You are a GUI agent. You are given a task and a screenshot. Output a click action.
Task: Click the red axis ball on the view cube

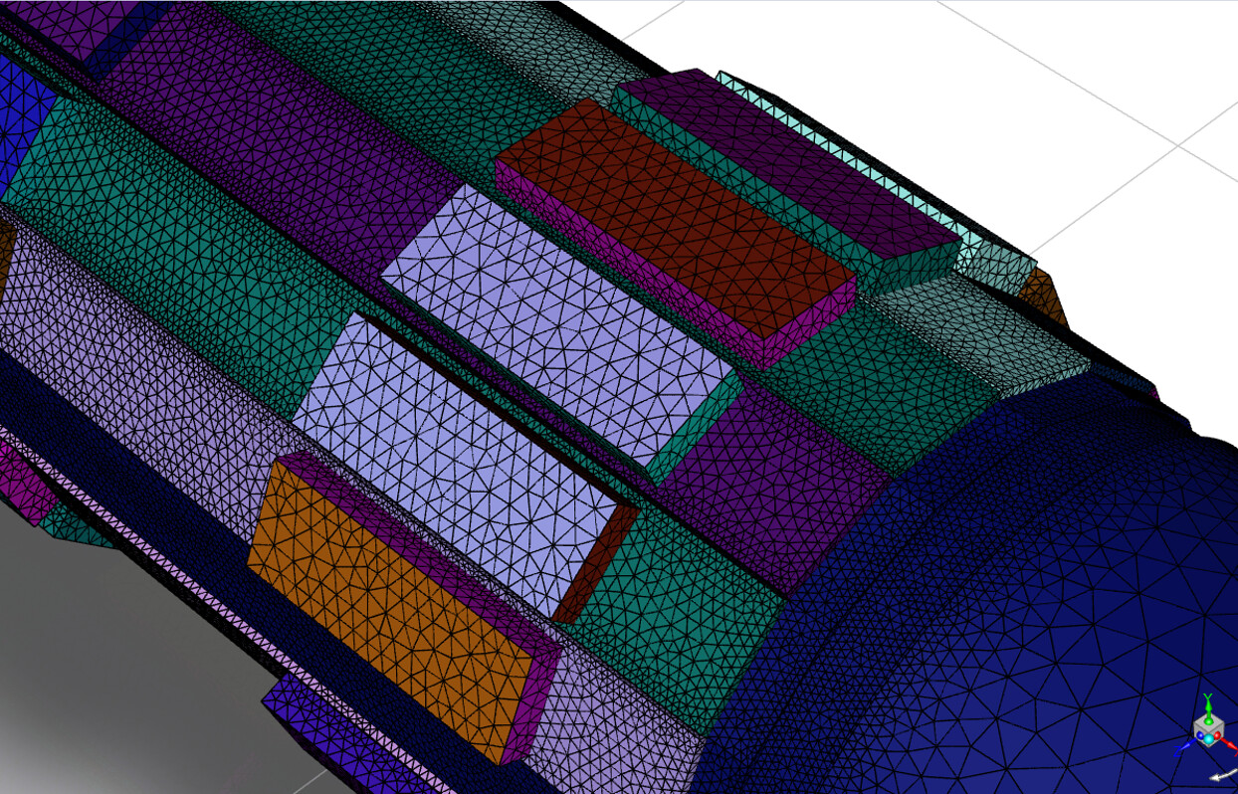point(1217,736)
